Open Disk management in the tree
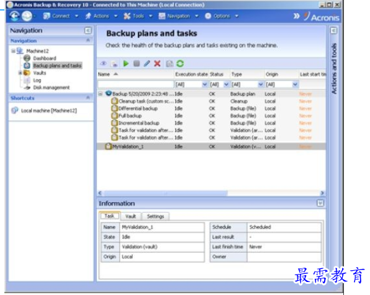The height and width of the screenshot is (295, 370). click(x=52, y=87)
